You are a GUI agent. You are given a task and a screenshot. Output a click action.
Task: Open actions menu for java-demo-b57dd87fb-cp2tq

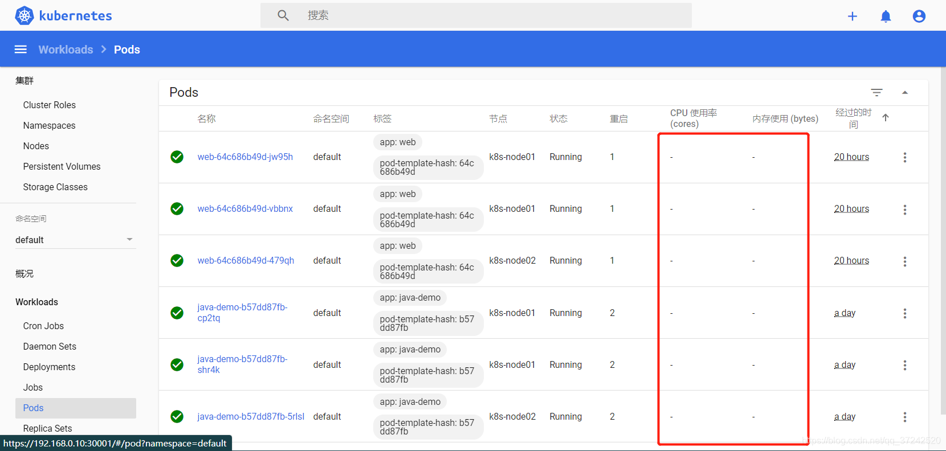pyautogui.click(x=904, y=313)
